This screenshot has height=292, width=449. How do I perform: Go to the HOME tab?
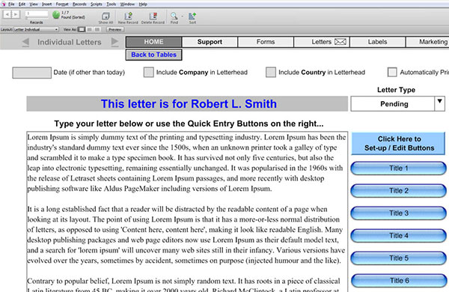(x=153, y=42)
